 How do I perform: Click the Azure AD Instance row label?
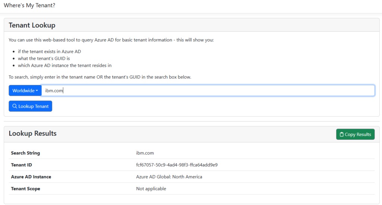[31, 177]
